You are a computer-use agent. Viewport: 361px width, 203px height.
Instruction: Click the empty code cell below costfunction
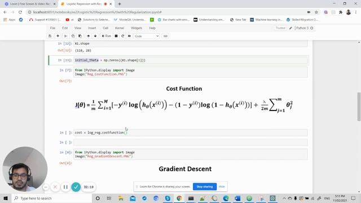tap(191, 142)
